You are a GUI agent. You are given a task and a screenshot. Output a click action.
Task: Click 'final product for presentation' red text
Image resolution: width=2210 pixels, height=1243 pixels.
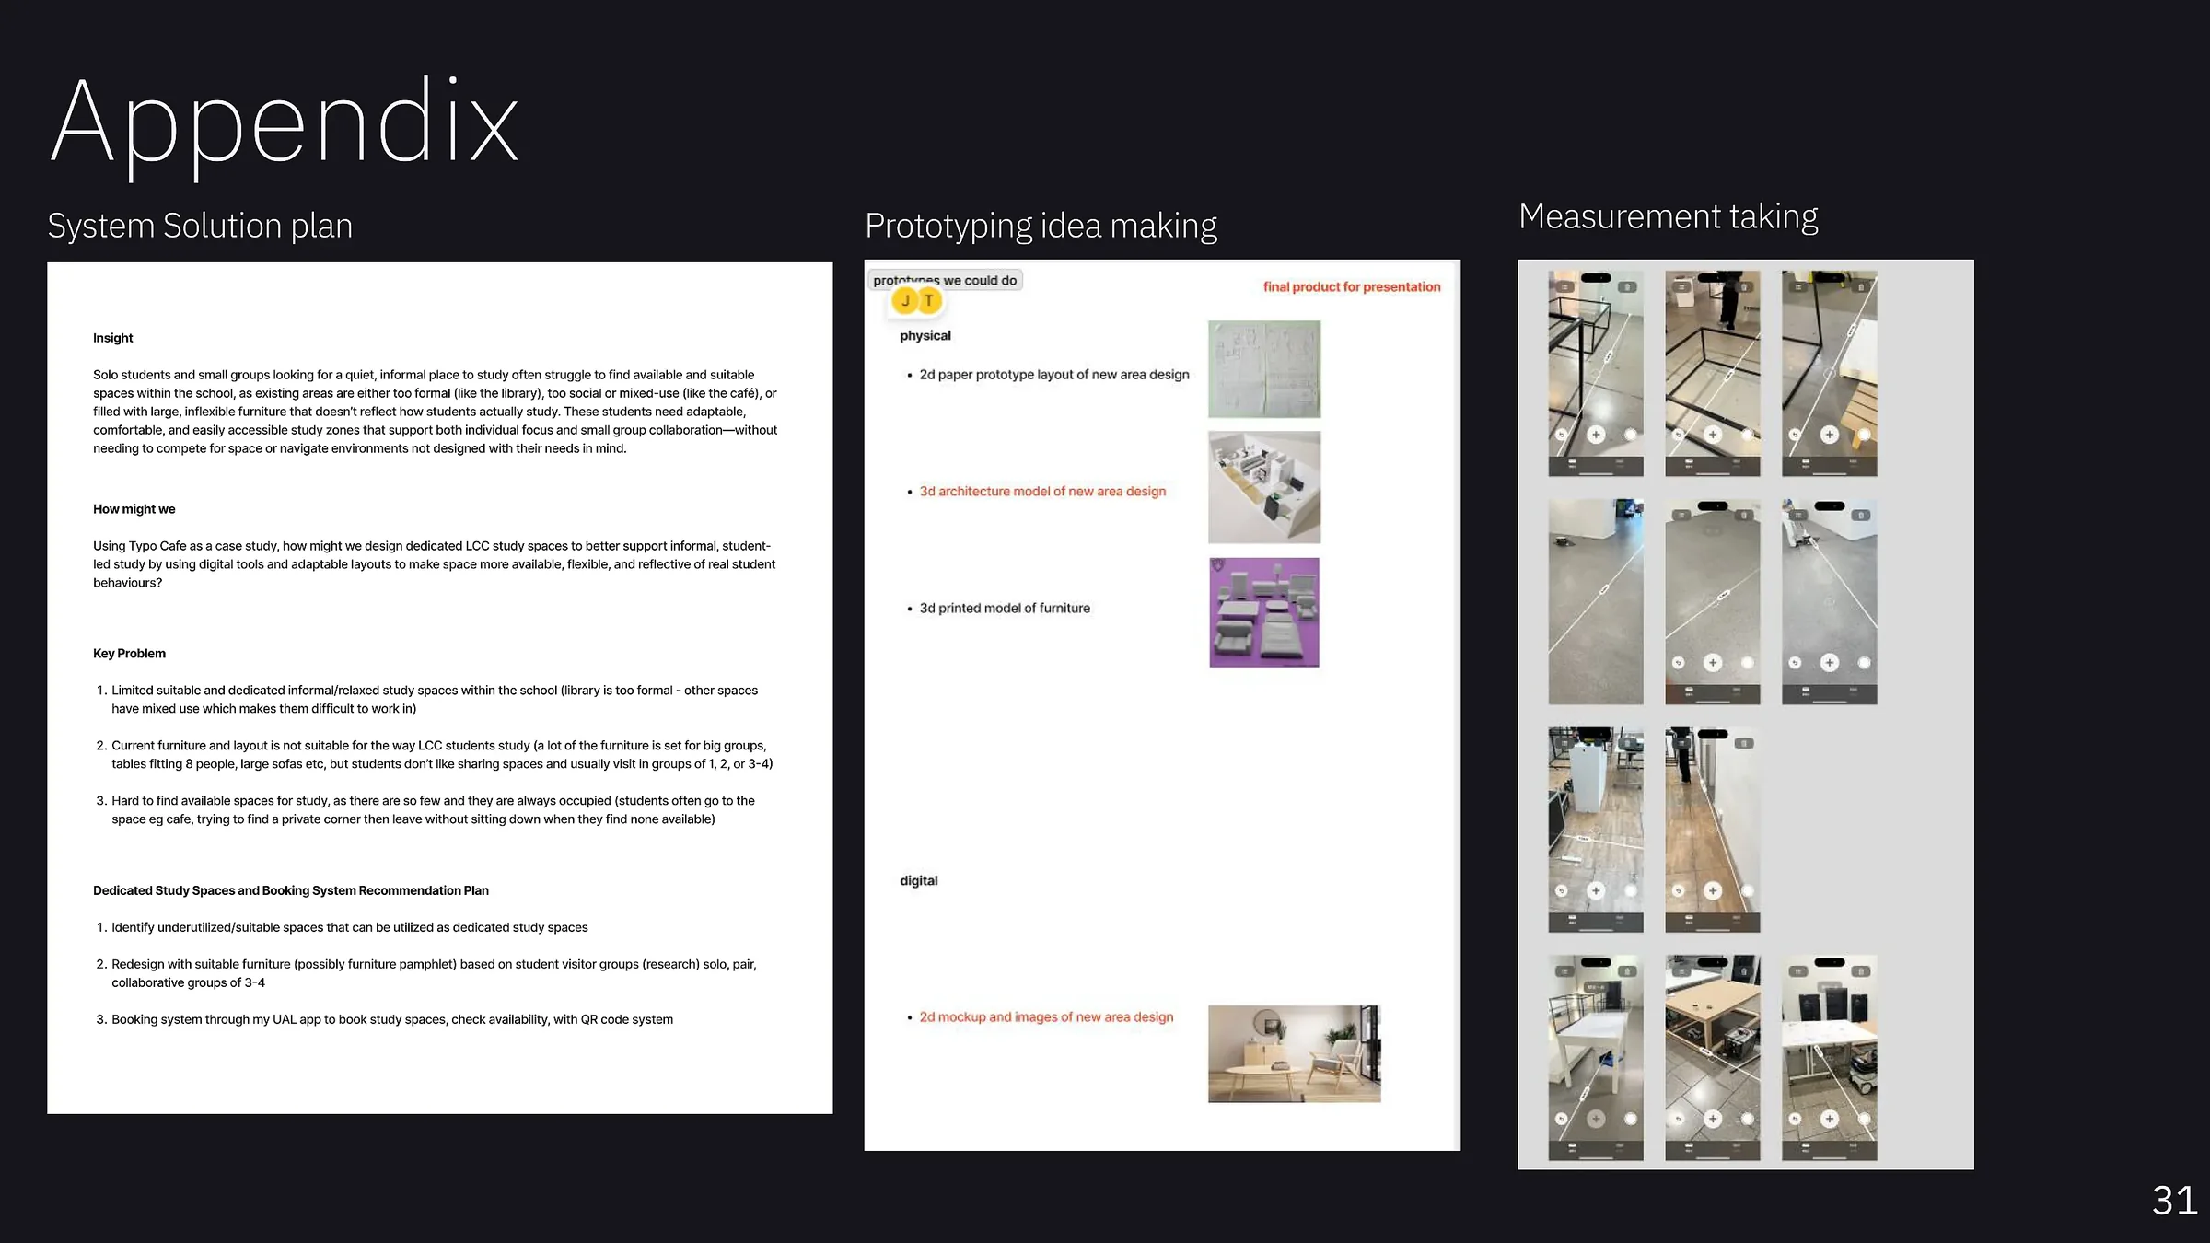point(1352,287)
